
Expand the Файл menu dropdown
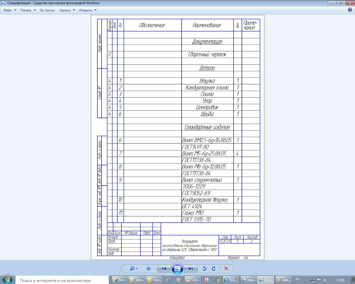tap(10, 10)
